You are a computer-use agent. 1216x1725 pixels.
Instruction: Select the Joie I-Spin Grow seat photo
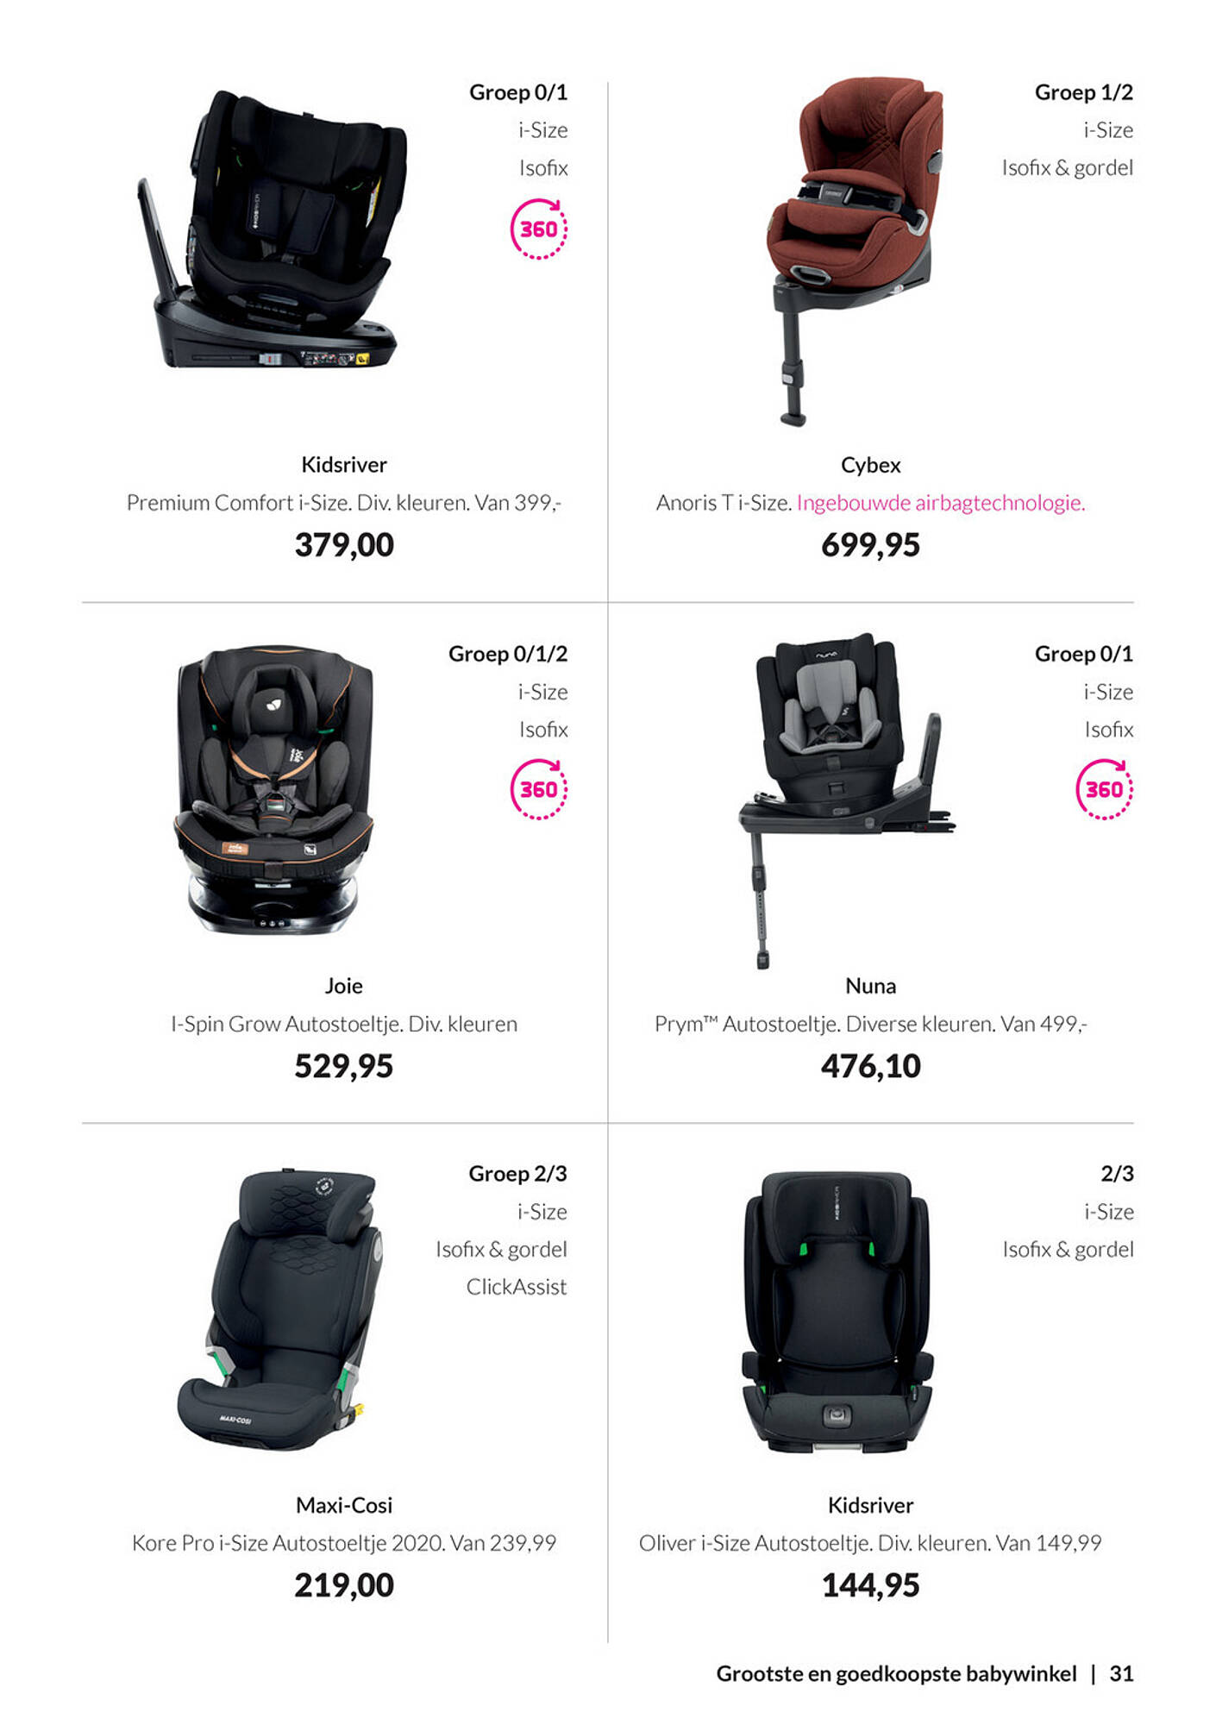coord(275,789)
